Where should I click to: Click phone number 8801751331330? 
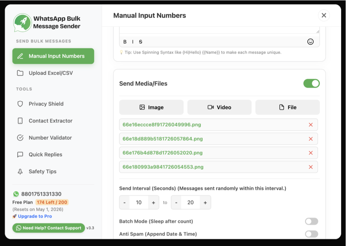click(x=41, y=194)
